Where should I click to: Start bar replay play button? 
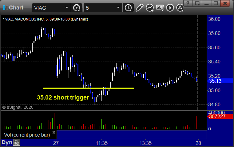(x=170, y=8)
